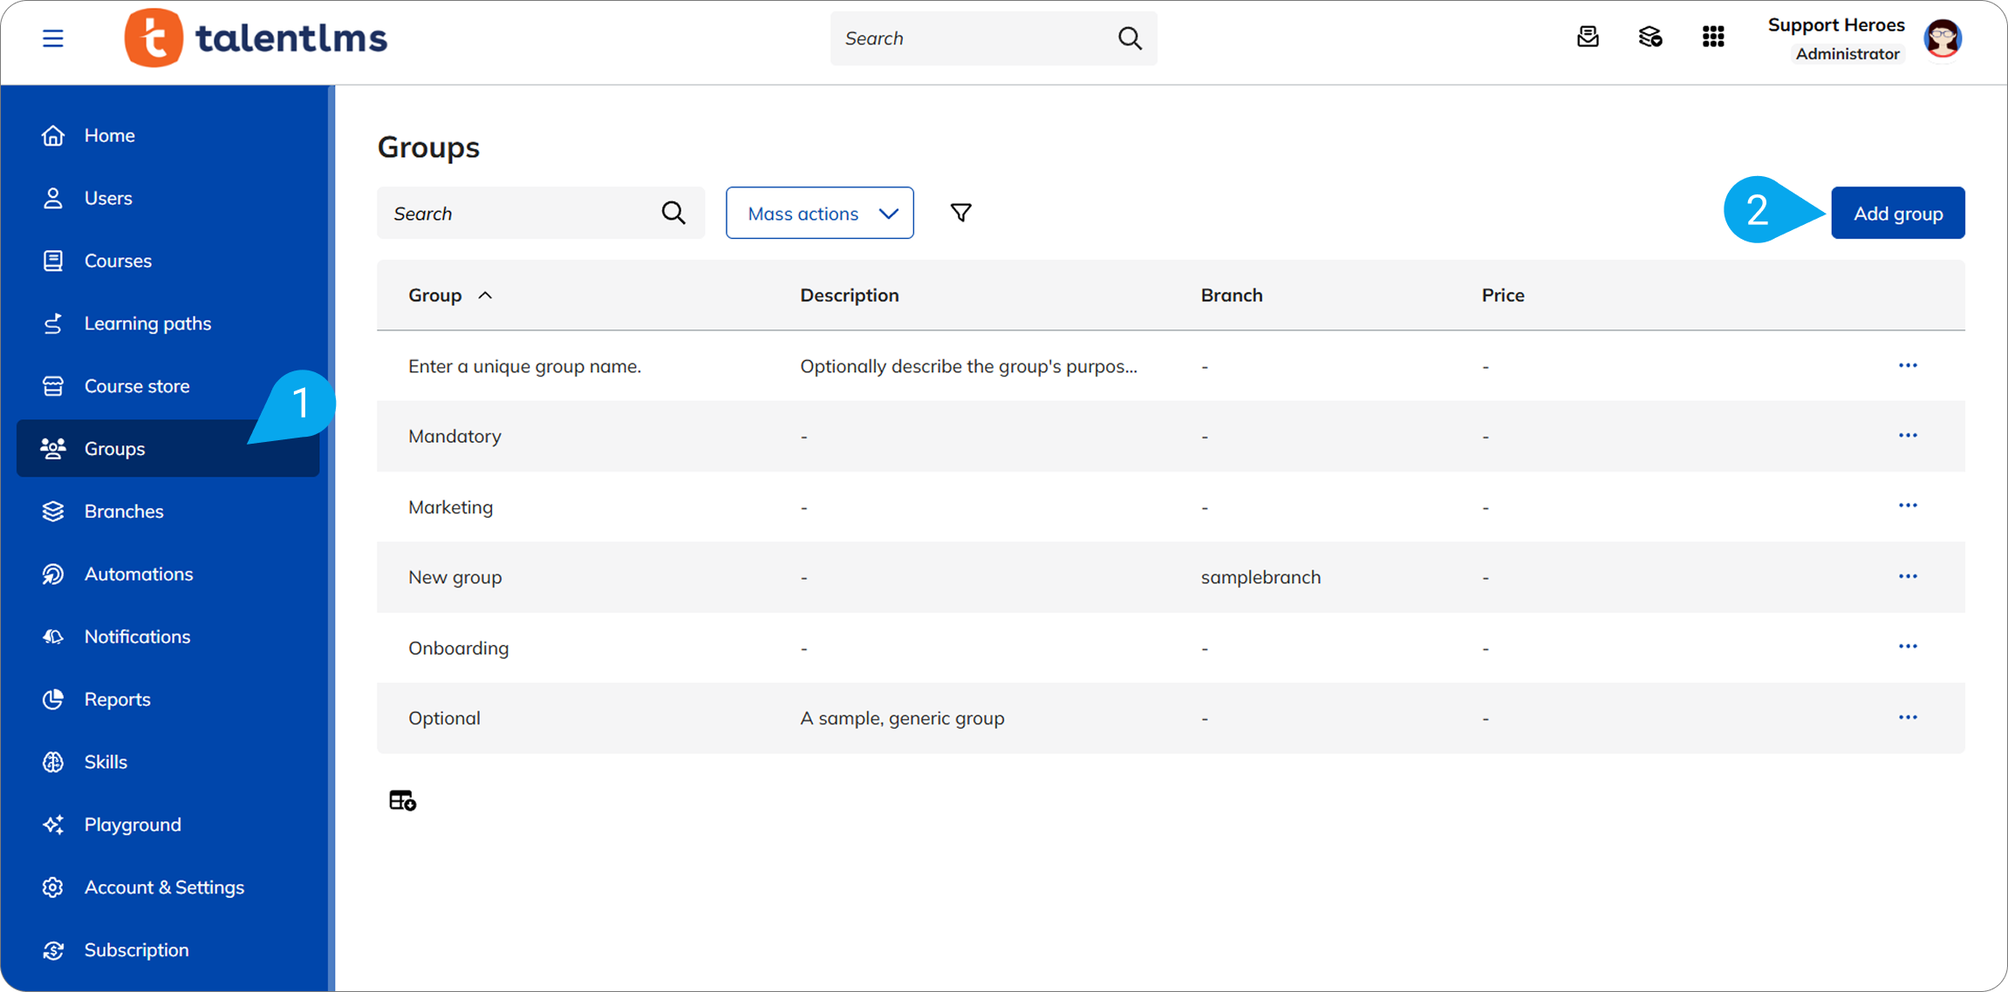Viewport: 2008px width, 992px height.
Task: Click the samplebranch cell
Action: pyautogui.click(x=1260, y=577)
